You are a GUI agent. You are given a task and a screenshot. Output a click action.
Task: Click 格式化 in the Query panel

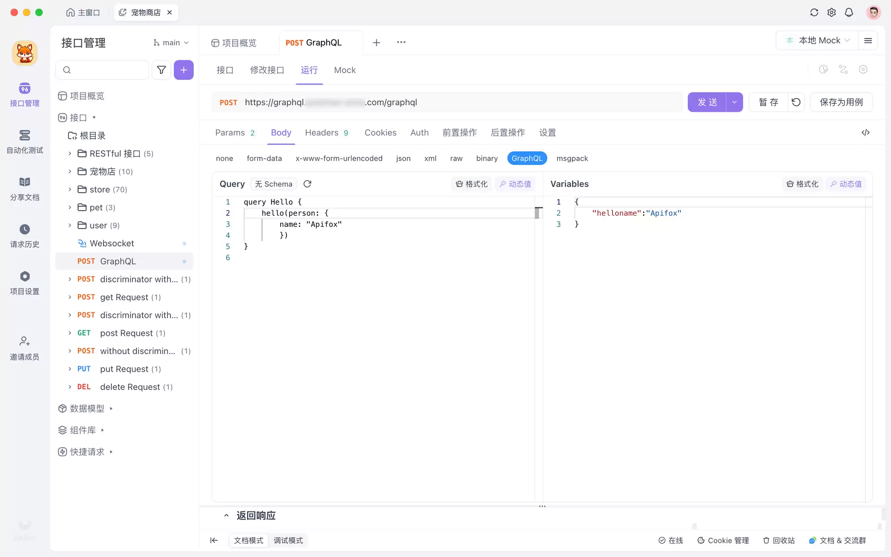point(472,184)
